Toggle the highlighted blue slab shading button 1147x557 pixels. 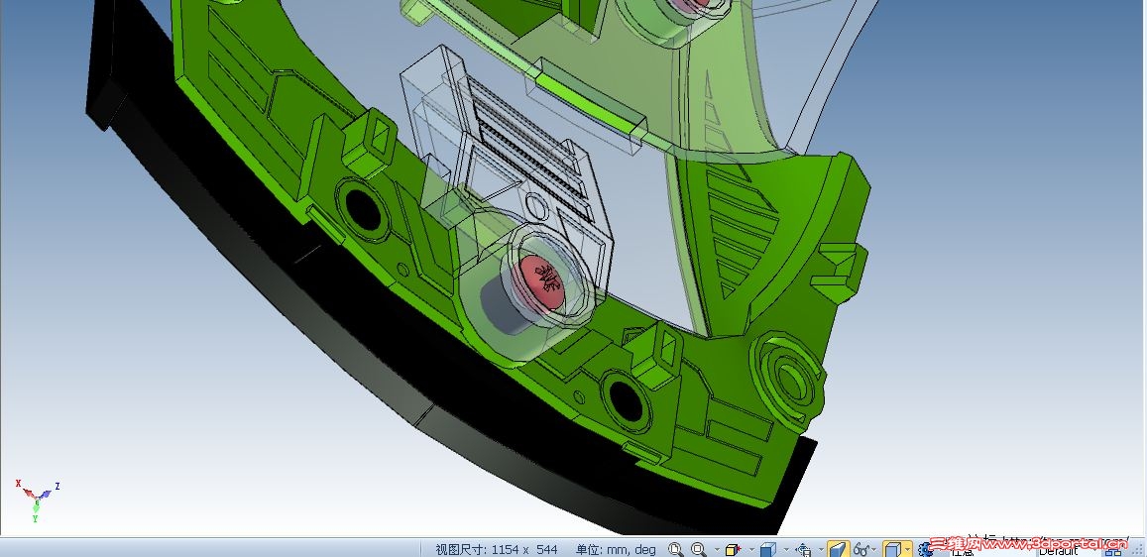point(839,549)
